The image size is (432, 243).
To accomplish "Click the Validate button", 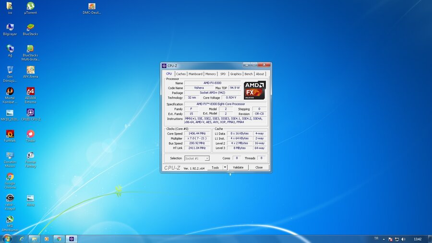I will coord(238,167).
